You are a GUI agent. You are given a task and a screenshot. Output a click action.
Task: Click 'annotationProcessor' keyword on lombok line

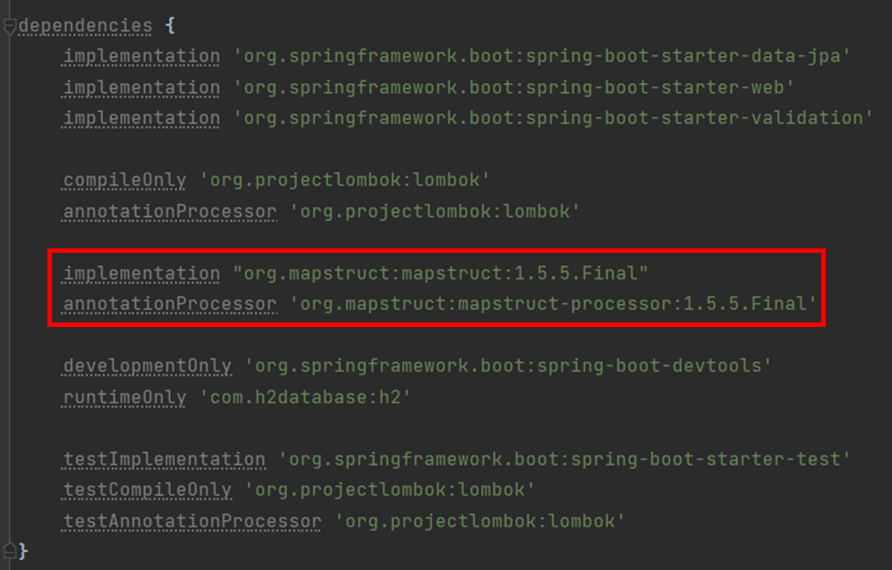coord(170,212)
